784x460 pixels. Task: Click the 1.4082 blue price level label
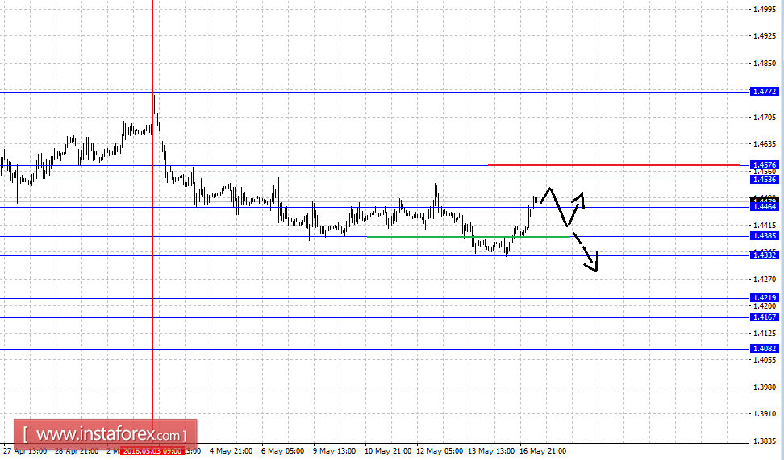point(765,349)
